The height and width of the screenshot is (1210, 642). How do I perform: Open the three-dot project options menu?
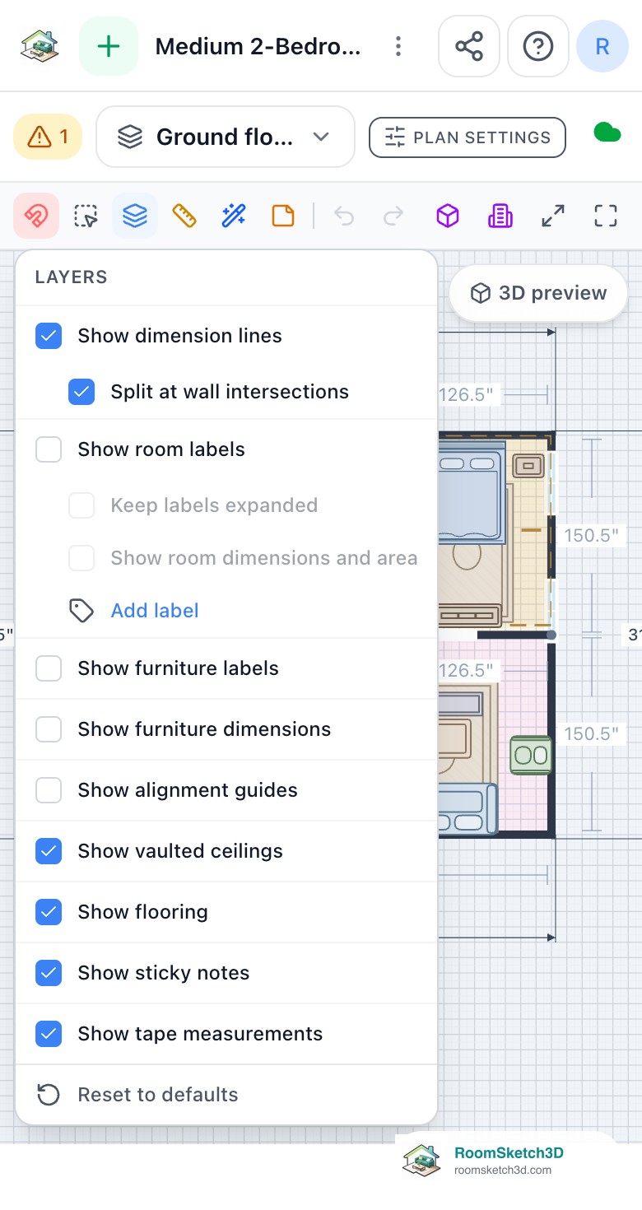(x=398, y=46)
